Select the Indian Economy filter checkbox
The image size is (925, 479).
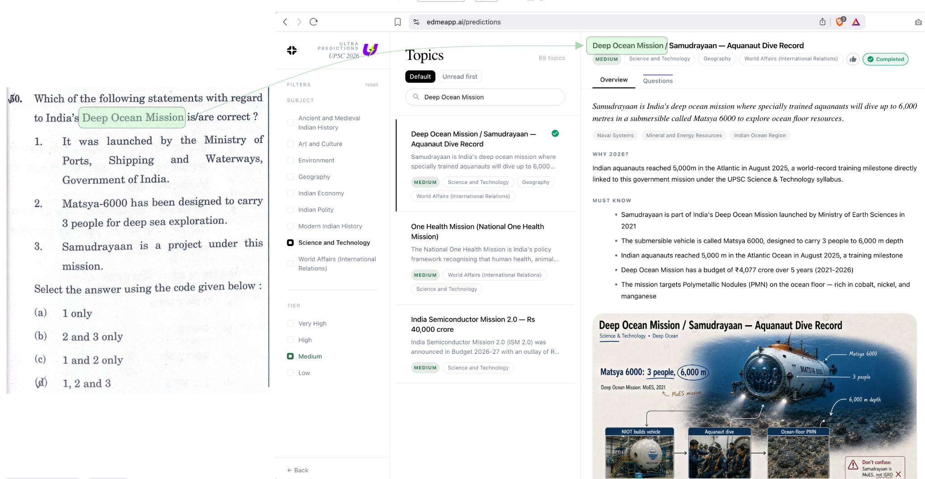[x=290, y=193]
